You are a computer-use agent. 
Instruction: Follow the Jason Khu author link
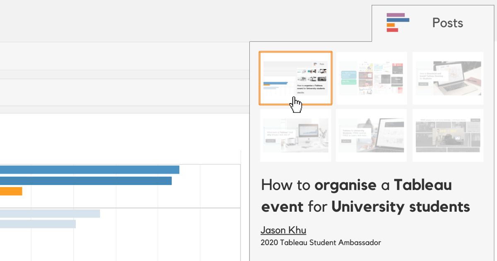(x=283, y=230)
